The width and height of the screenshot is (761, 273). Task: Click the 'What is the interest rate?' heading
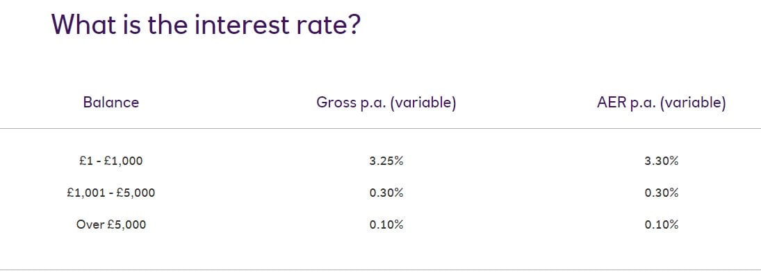click(206, 24)
